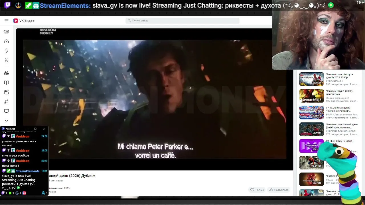The width and height of the screenshot is (365, 205).
Task: Click the search magnifier icon
Action: (x=129, y=20)
